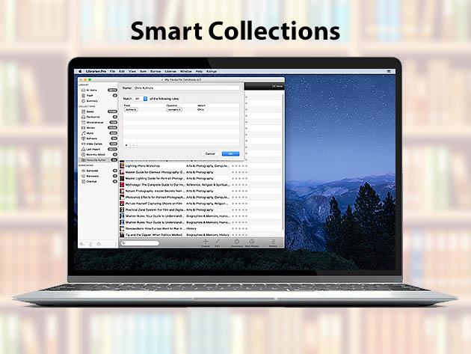Select the Practical Zone System row
Viewport: 471px width, 354px height.
click(200, 210)
